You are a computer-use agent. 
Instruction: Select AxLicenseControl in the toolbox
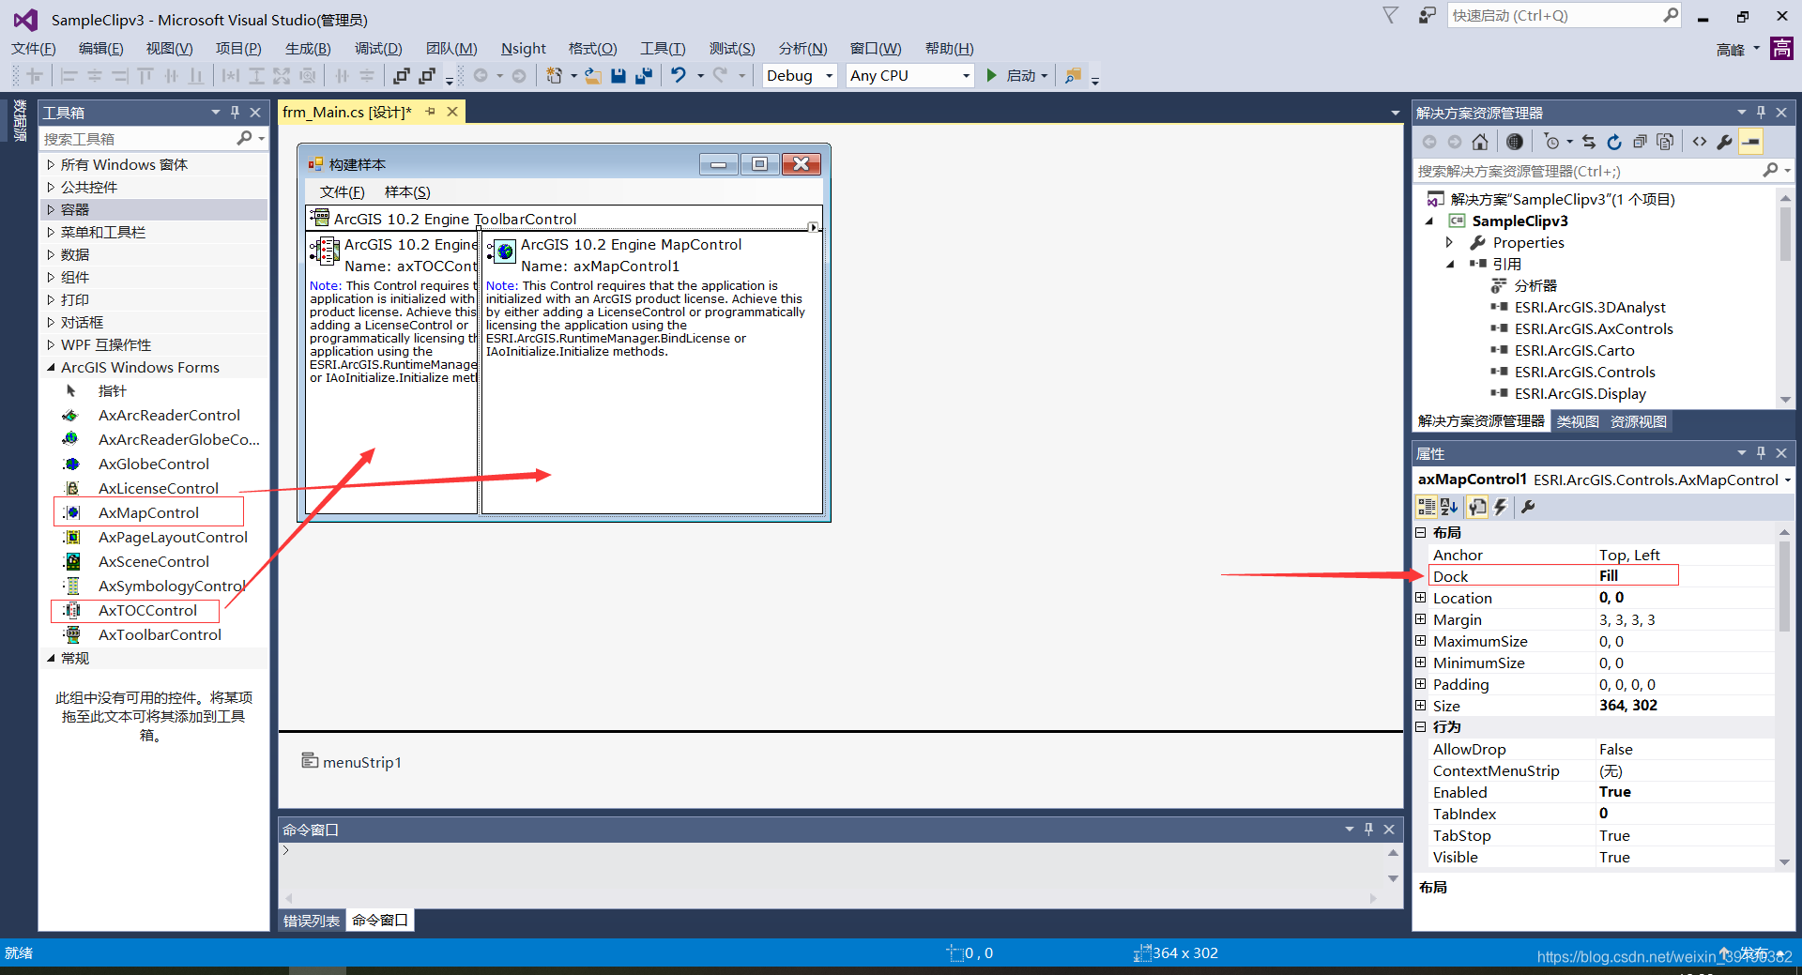tap(158, 488)
